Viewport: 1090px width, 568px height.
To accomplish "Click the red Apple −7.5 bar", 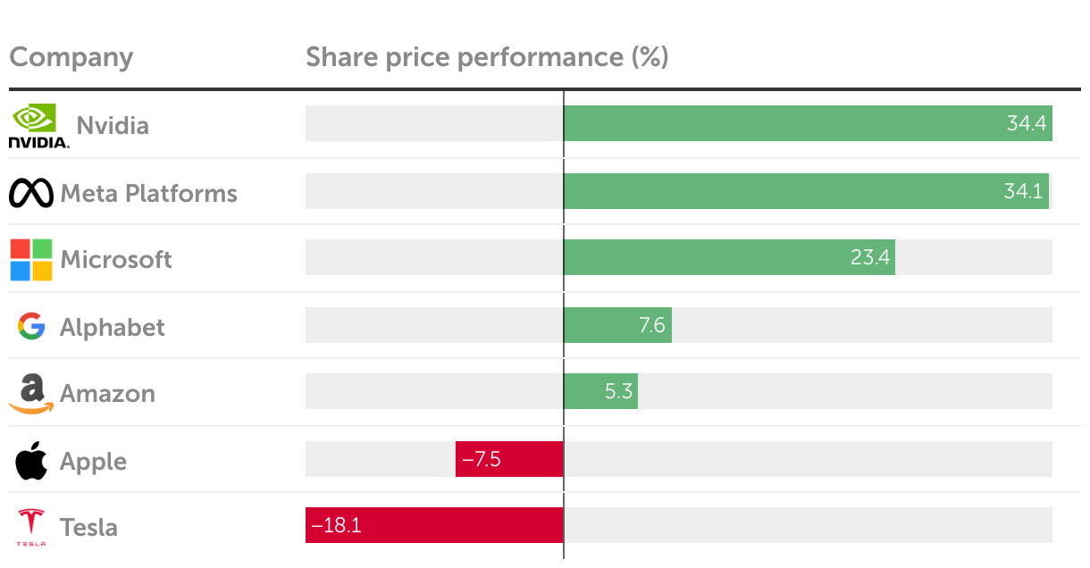I will pyautogui.click(x=509, y=459).
